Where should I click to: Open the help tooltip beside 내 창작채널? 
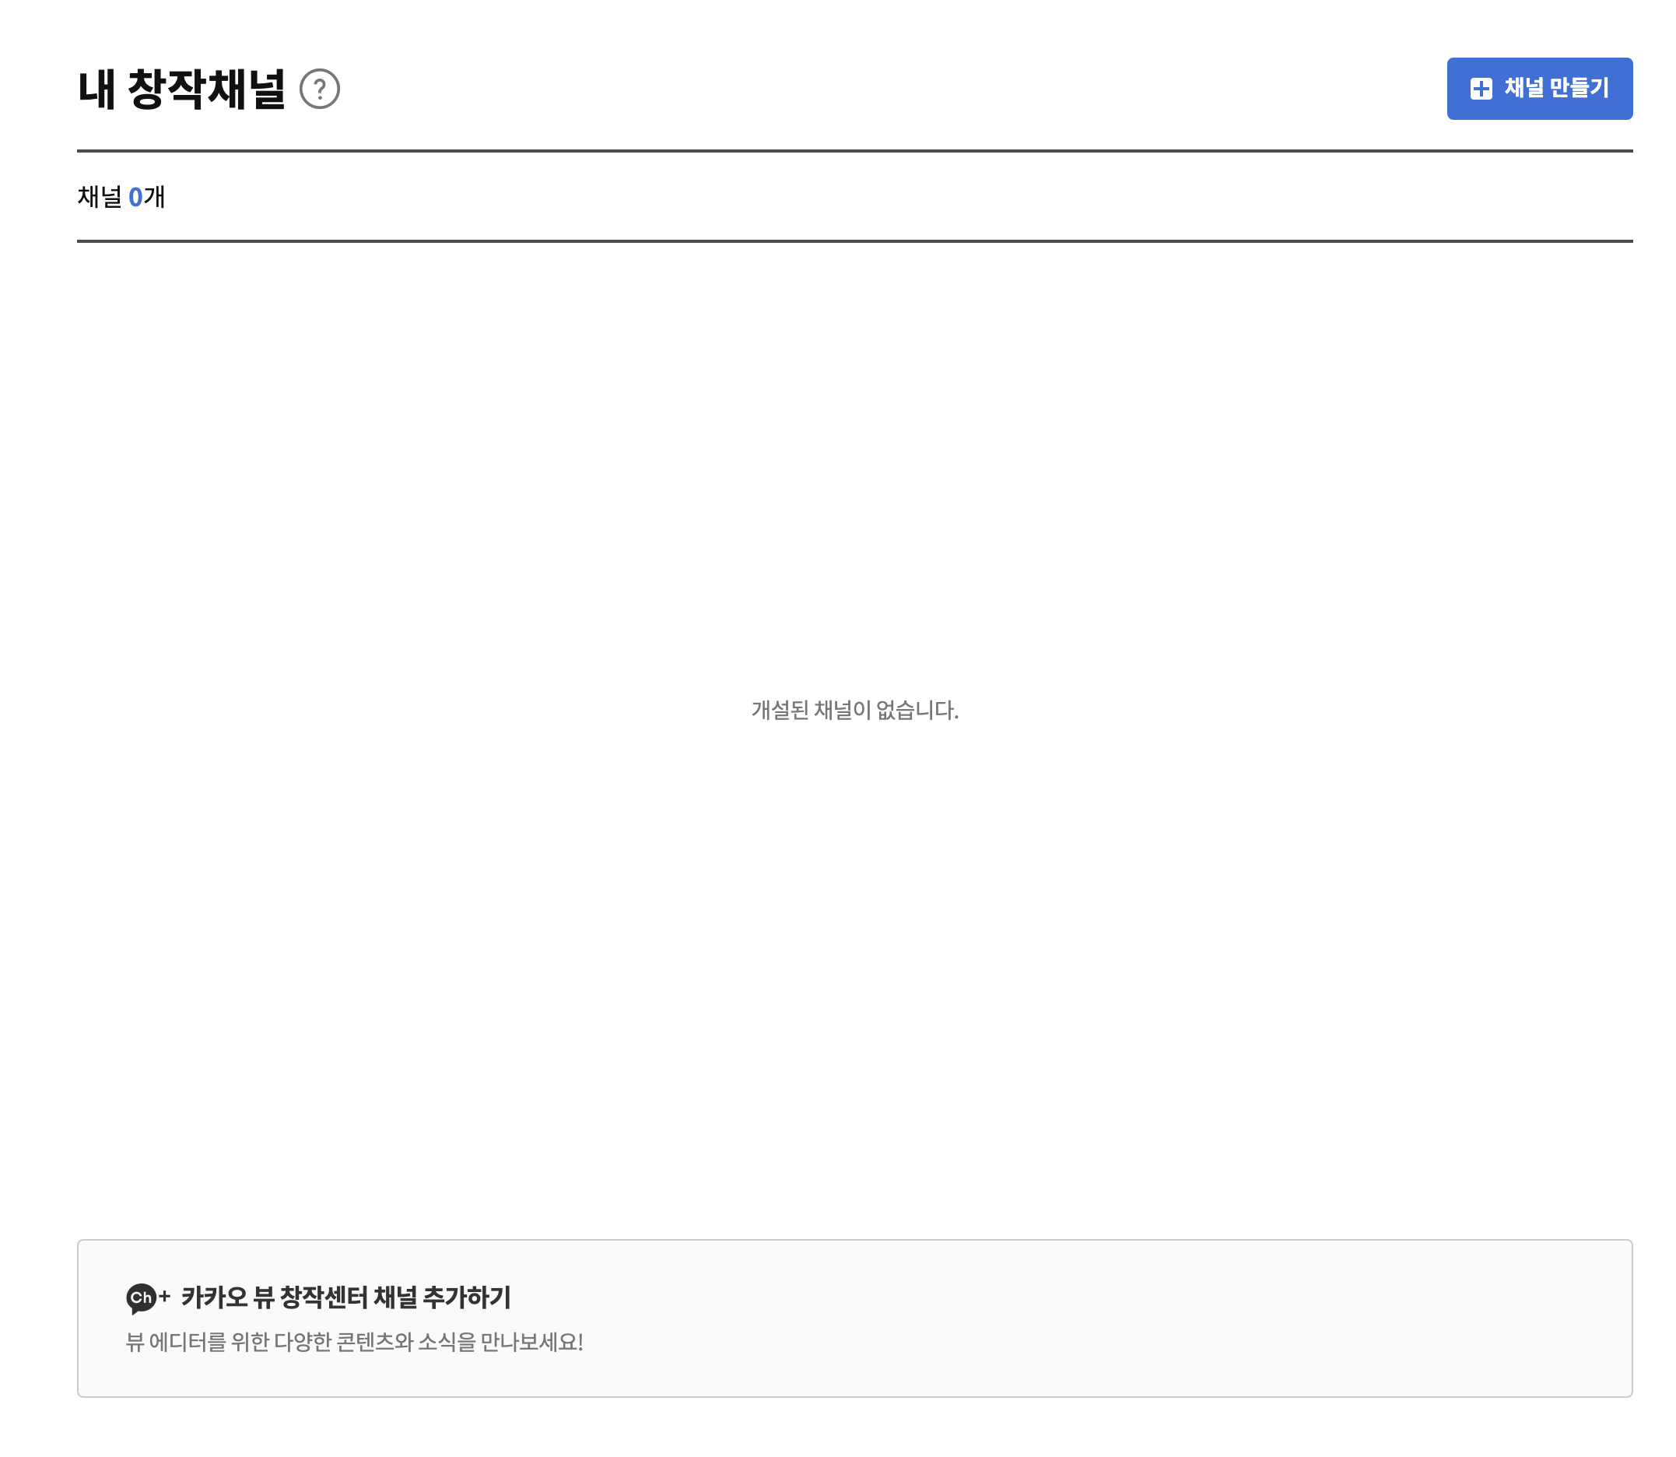(320, 89)
